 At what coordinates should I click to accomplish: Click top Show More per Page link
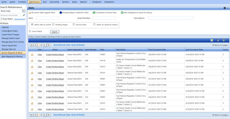coord(62,45)
